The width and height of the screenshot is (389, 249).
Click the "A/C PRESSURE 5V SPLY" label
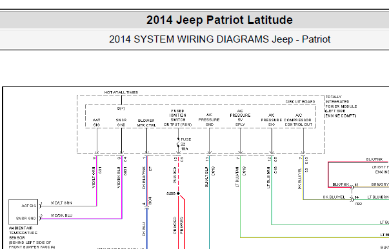coord(240,118)
